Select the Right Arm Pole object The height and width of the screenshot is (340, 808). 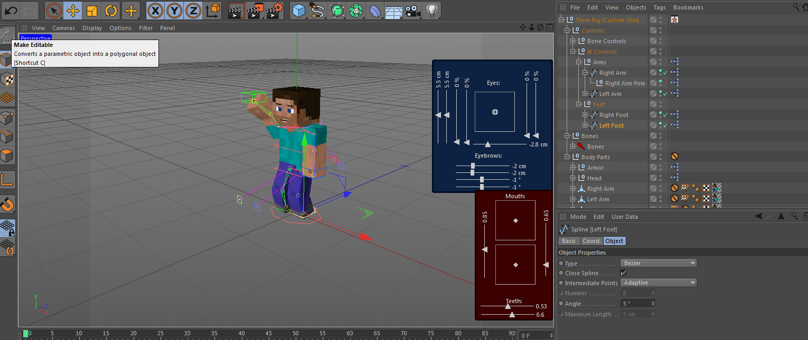click(625, 83)
